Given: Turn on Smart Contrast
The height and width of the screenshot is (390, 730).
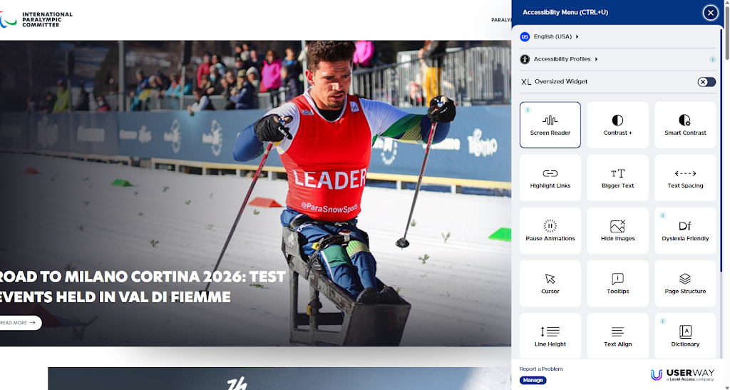Looking at the screenshot, I should (x=685, y=125).
